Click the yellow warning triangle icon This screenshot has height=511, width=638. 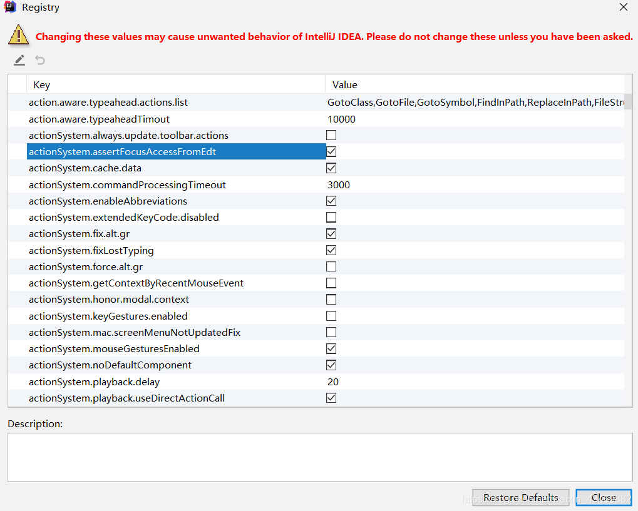click(18, 35)
